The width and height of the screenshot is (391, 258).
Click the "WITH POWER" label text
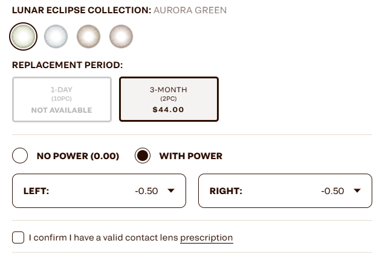click(190, 156)
